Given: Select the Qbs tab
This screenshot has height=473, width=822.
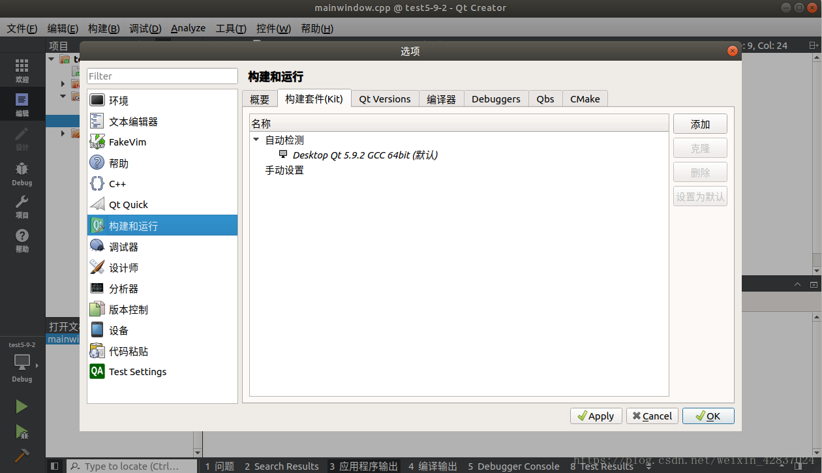Looking at the screenshot, I should point(545,99).
